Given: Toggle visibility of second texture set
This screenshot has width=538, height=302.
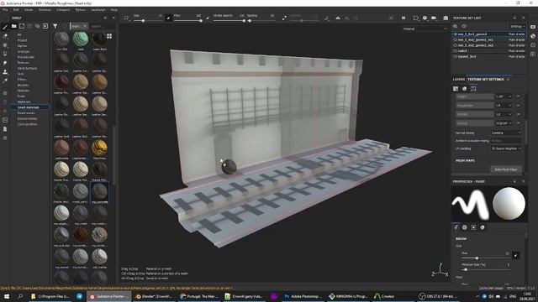Looking at the screenshot, I should 456,39.
